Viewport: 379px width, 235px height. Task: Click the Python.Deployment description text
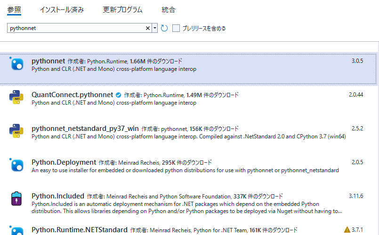(185, 170)
